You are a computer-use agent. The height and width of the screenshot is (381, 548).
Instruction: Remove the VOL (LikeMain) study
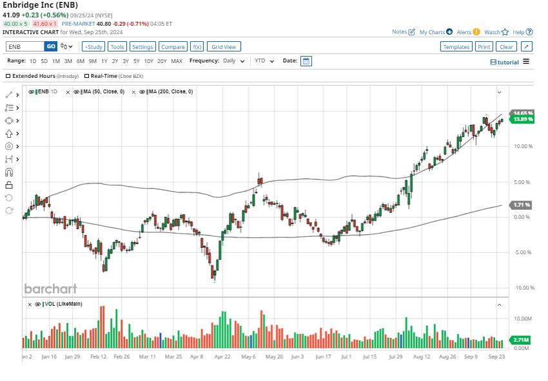pos(30,304)
